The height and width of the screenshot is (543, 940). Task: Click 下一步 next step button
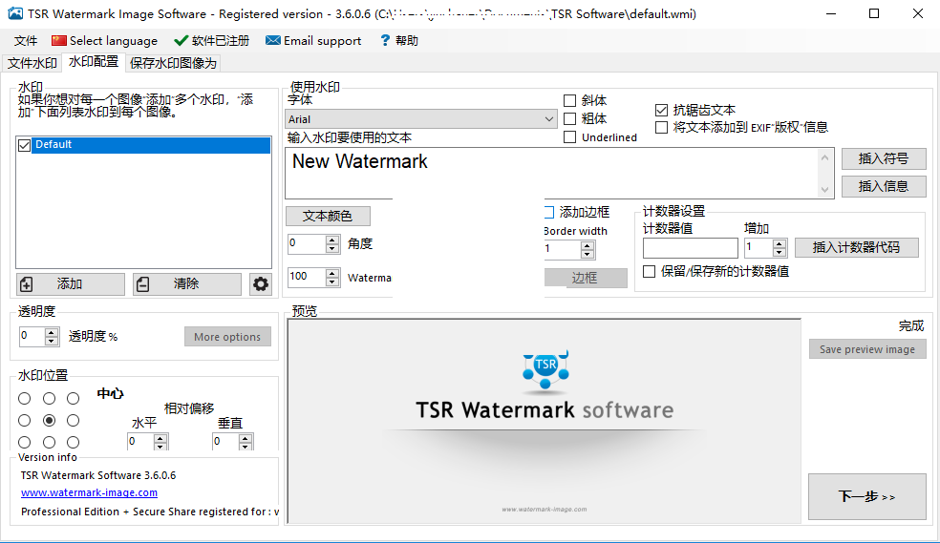[x=867, y=496]
